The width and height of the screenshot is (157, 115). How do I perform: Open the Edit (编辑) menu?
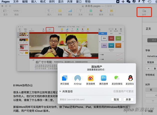[x=25, y=2]
